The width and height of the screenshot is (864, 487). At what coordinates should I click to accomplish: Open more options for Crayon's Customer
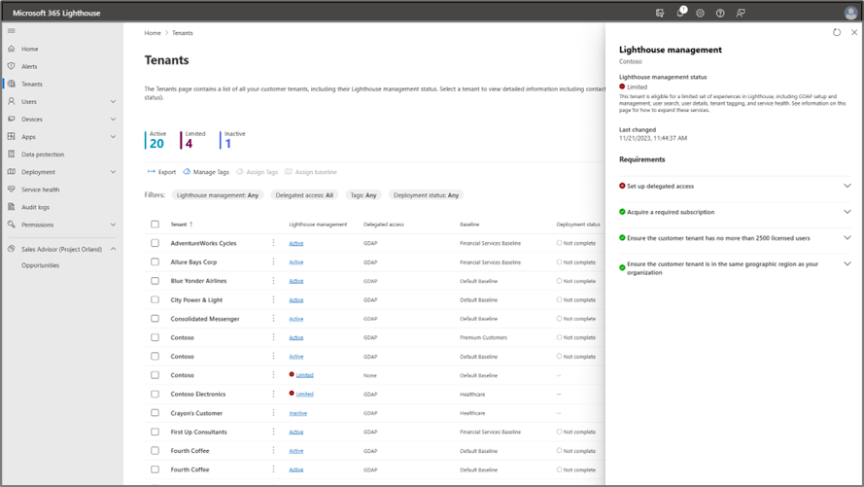(273, 412)
